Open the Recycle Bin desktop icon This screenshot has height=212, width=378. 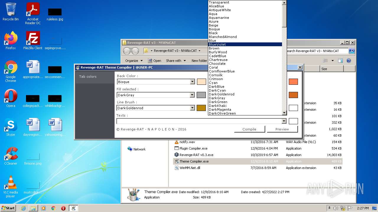click(x=11, y=12)
